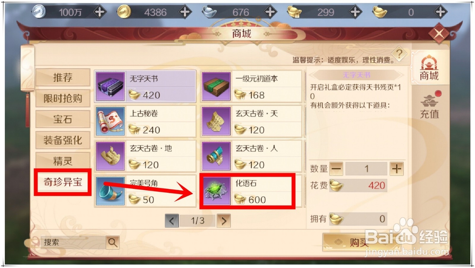Choose the 完美号角 horn item

[145, 191]
